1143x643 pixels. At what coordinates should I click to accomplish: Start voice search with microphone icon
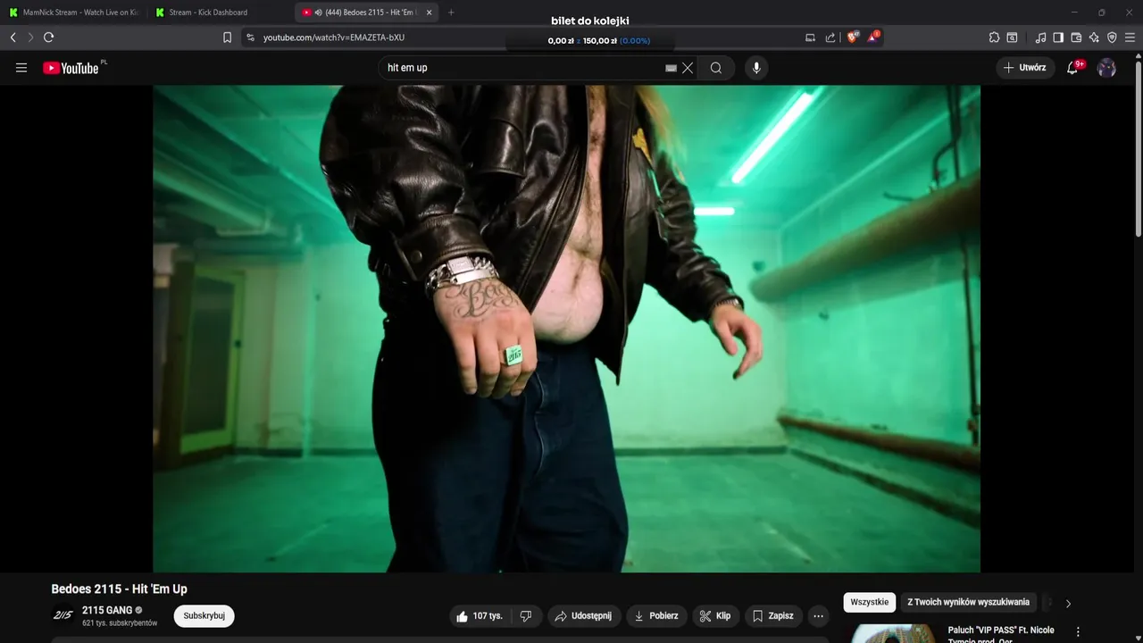pyautogui.click(x=756, y=68)
